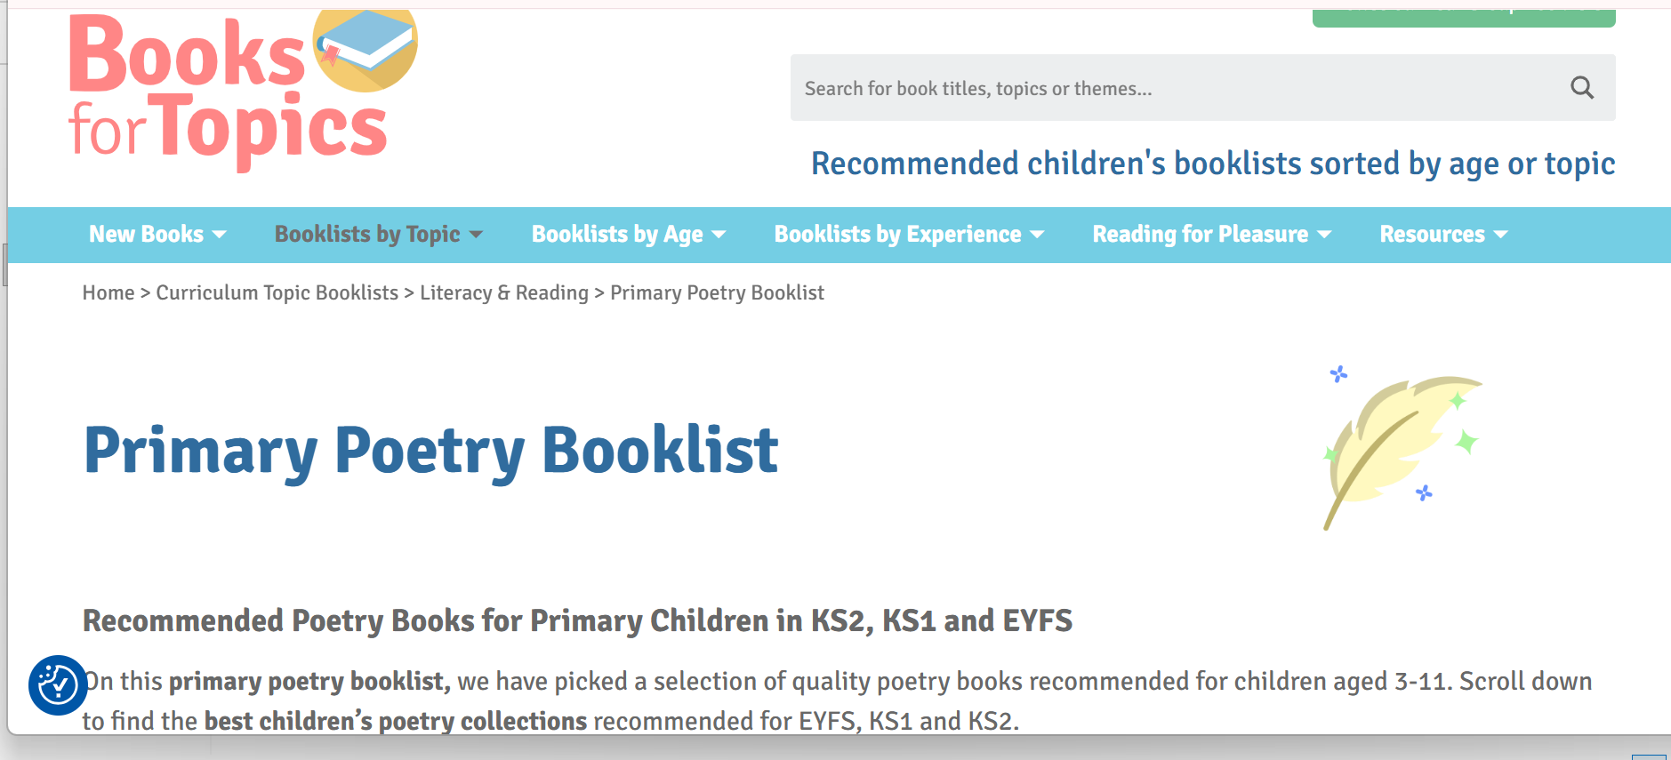Click the search magnifying glass icon
The width and height of the screenshot is (1671, 760).
(x=1582, y=87)
